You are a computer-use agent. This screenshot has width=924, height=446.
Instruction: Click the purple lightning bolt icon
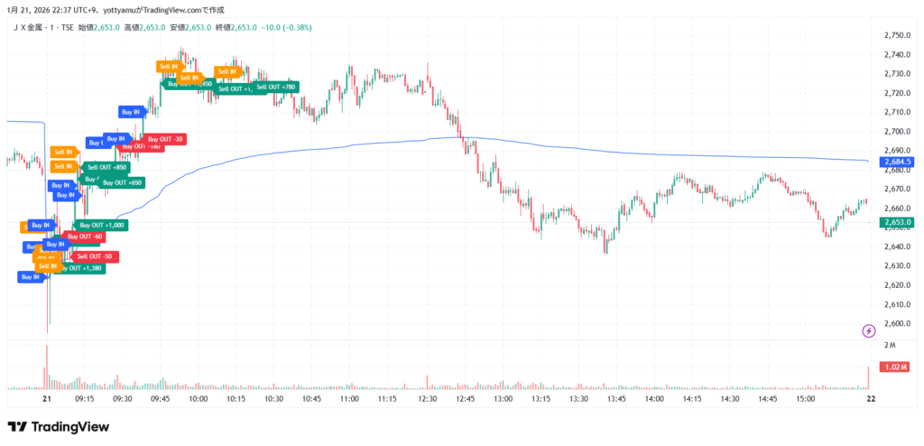869,331
